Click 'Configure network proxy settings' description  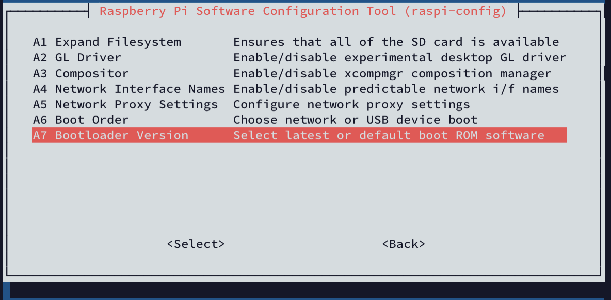(x=351, y=104)
